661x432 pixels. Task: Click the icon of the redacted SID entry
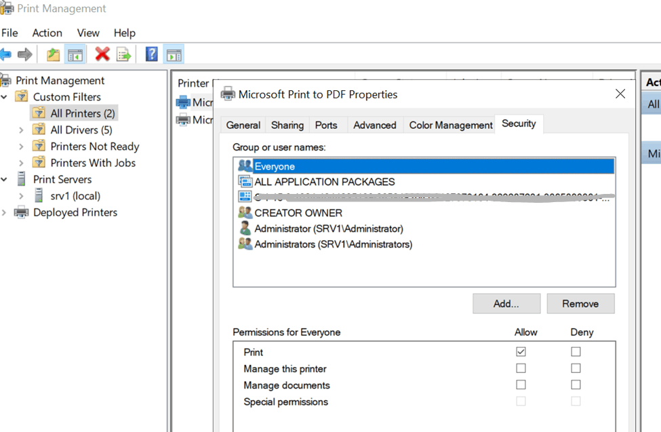coord(245,197)
